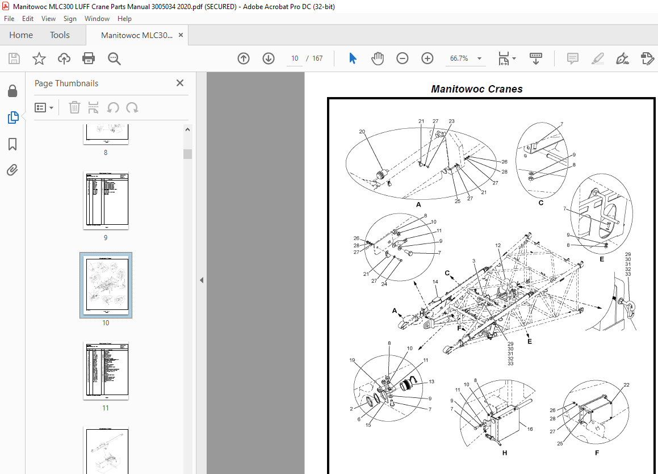Click the Page Thumbnails panel title
This screenshot has width=658, height=474.
[66, 83]
